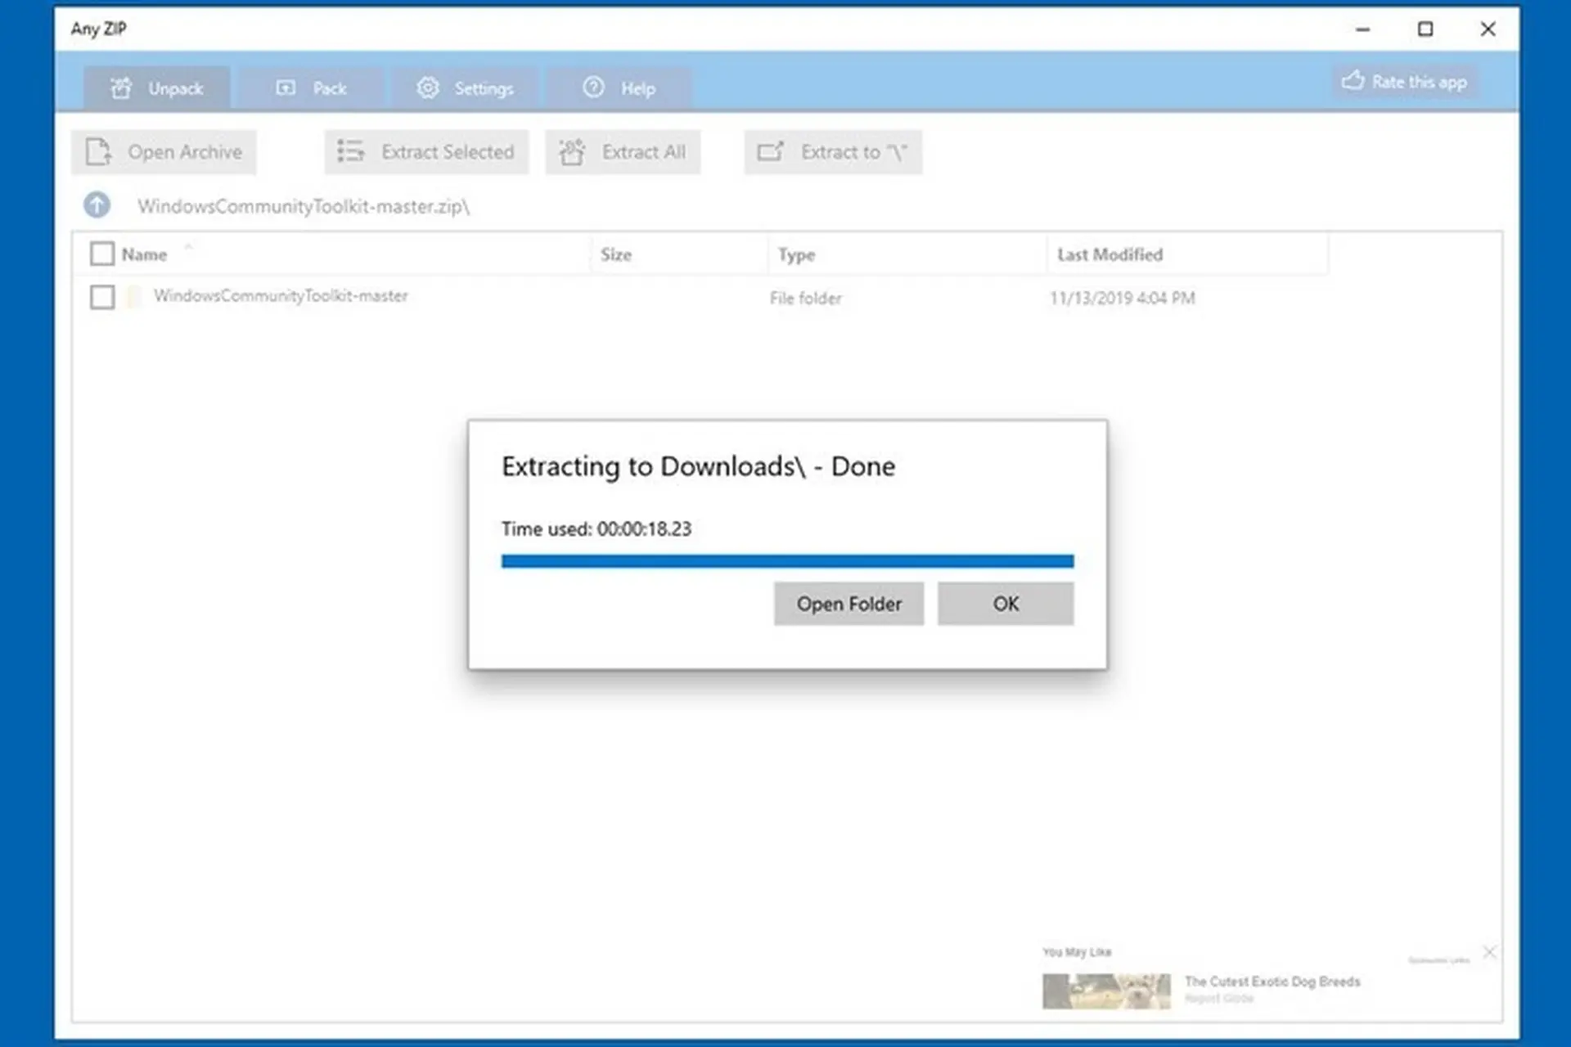
Task: Open the Help tab
Action: coord(619,88)
